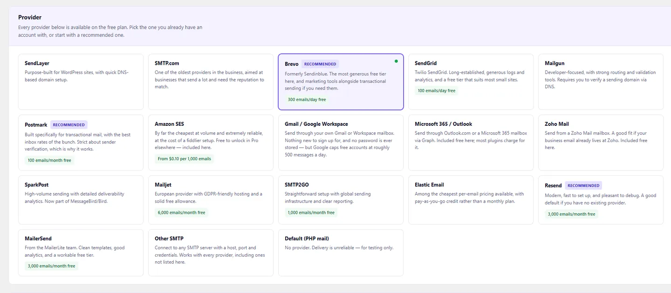
Task: Click the '300 emails/day free' tag
Action: pos(307,100)
